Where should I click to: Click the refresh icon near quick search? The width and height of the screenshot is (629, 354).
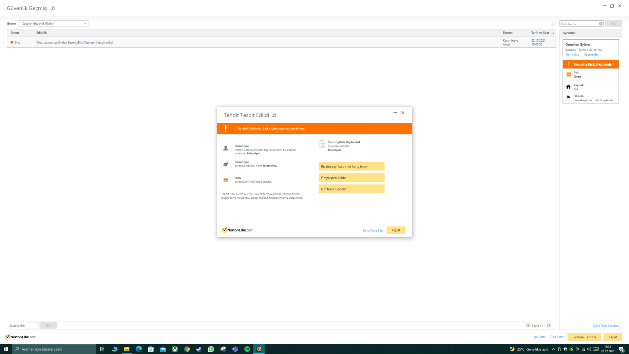click(553, 24)
